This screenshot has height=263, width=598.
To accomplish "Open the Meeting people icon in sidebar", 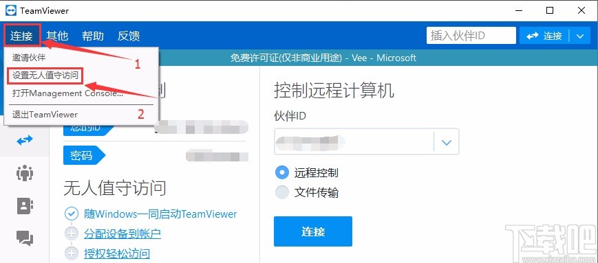I will tap(25, 173).
